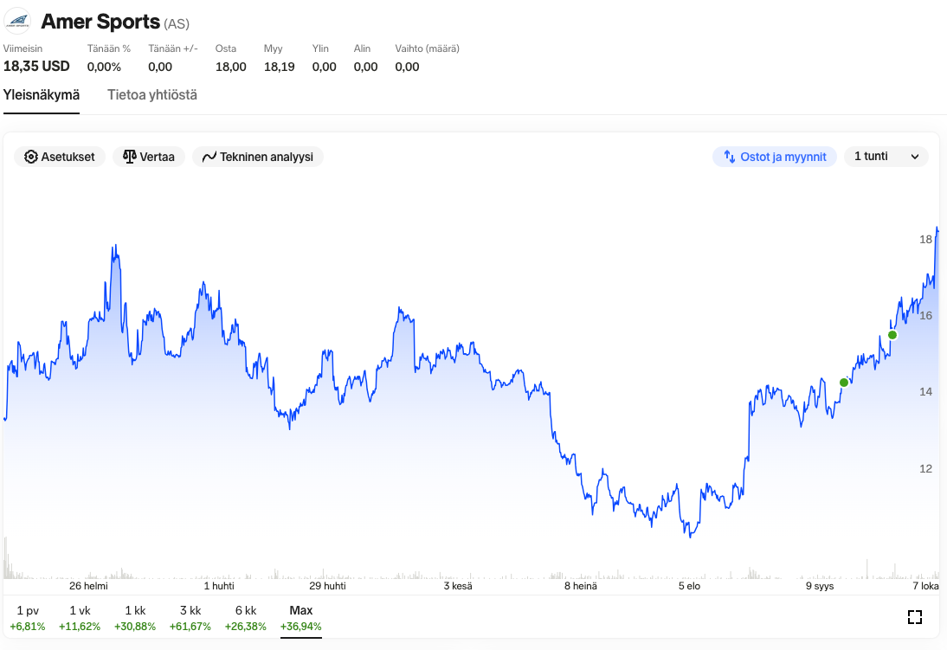Select the 6 kk time range
This screenshot has width=947, height=650.
[x=246, y=618]
